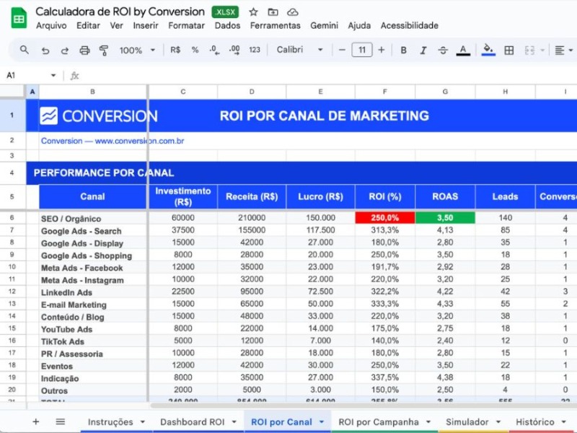The width and height of the screenshot is (577, 433).
Task: Click the www.conversion.com.br link
Action: [x=139, y=141]
